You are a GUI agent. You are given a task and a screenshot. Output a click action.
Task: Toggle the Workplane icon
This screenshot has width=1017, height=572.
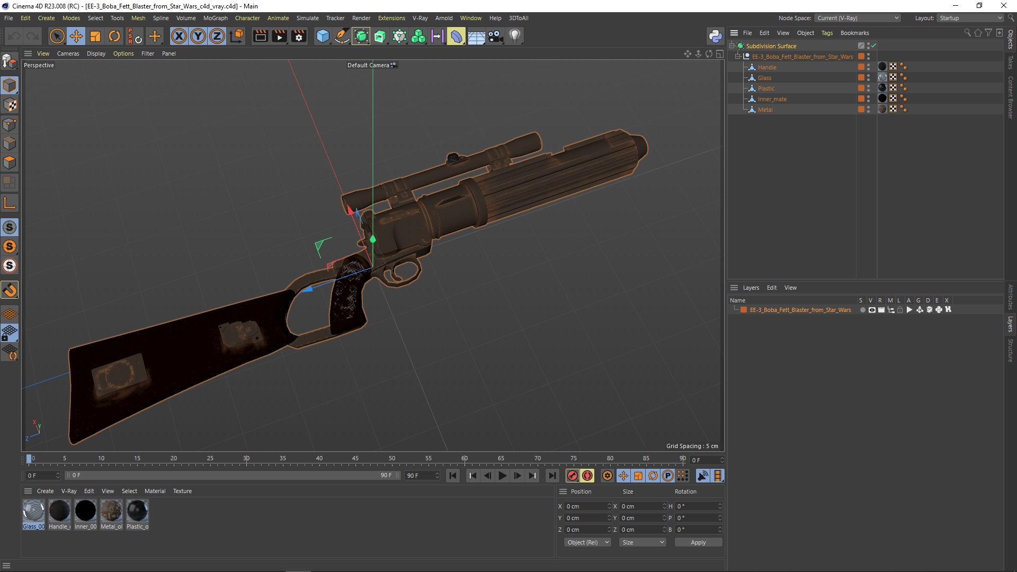[10, 314]
